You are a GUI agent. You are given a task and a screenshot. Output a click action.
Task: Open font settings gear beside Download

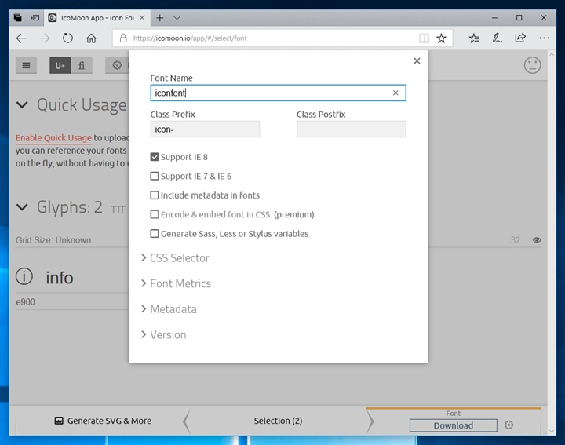pos(508,425)
